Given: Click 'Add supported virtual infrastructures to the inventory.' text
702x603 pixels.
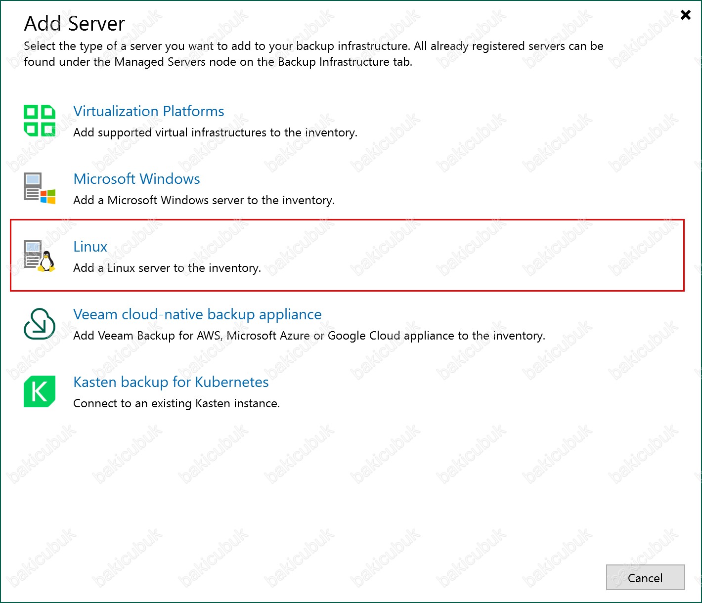Looking at the screenshot, I should [215, 132].
